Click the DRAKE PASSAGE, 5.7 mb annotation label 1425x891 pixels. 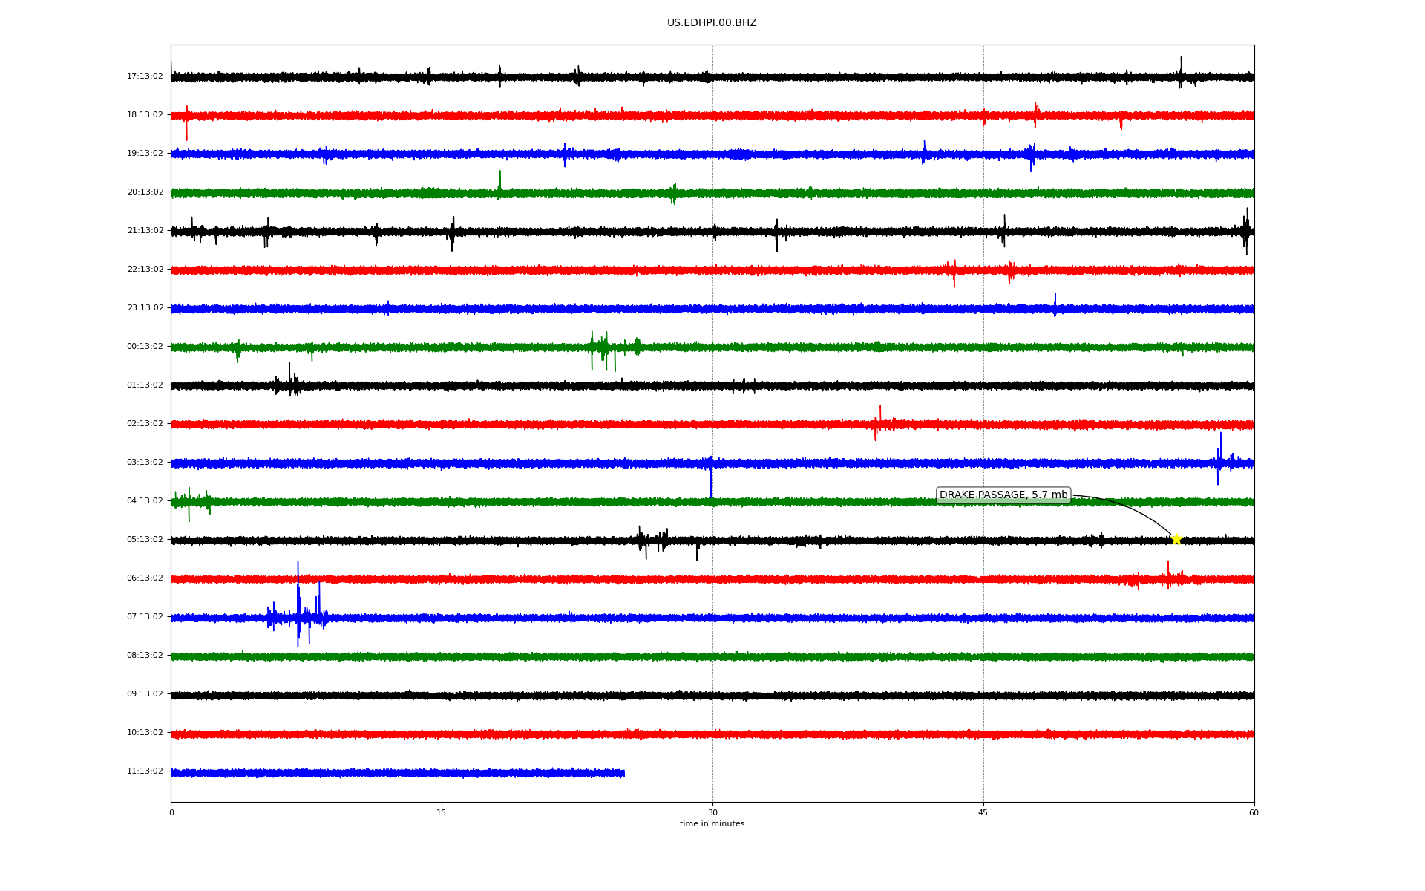click(1003, 495)
